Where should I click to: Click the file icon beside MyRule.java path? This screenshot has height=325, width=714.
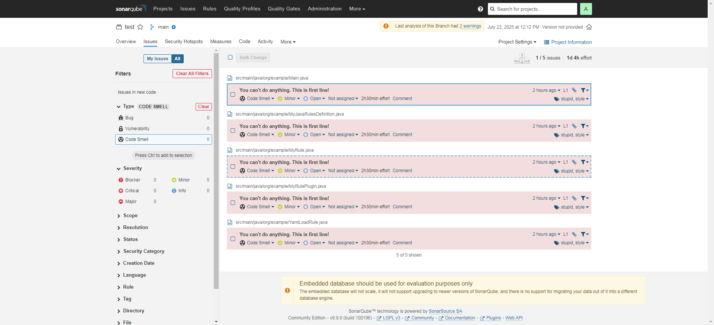[230, 150]
